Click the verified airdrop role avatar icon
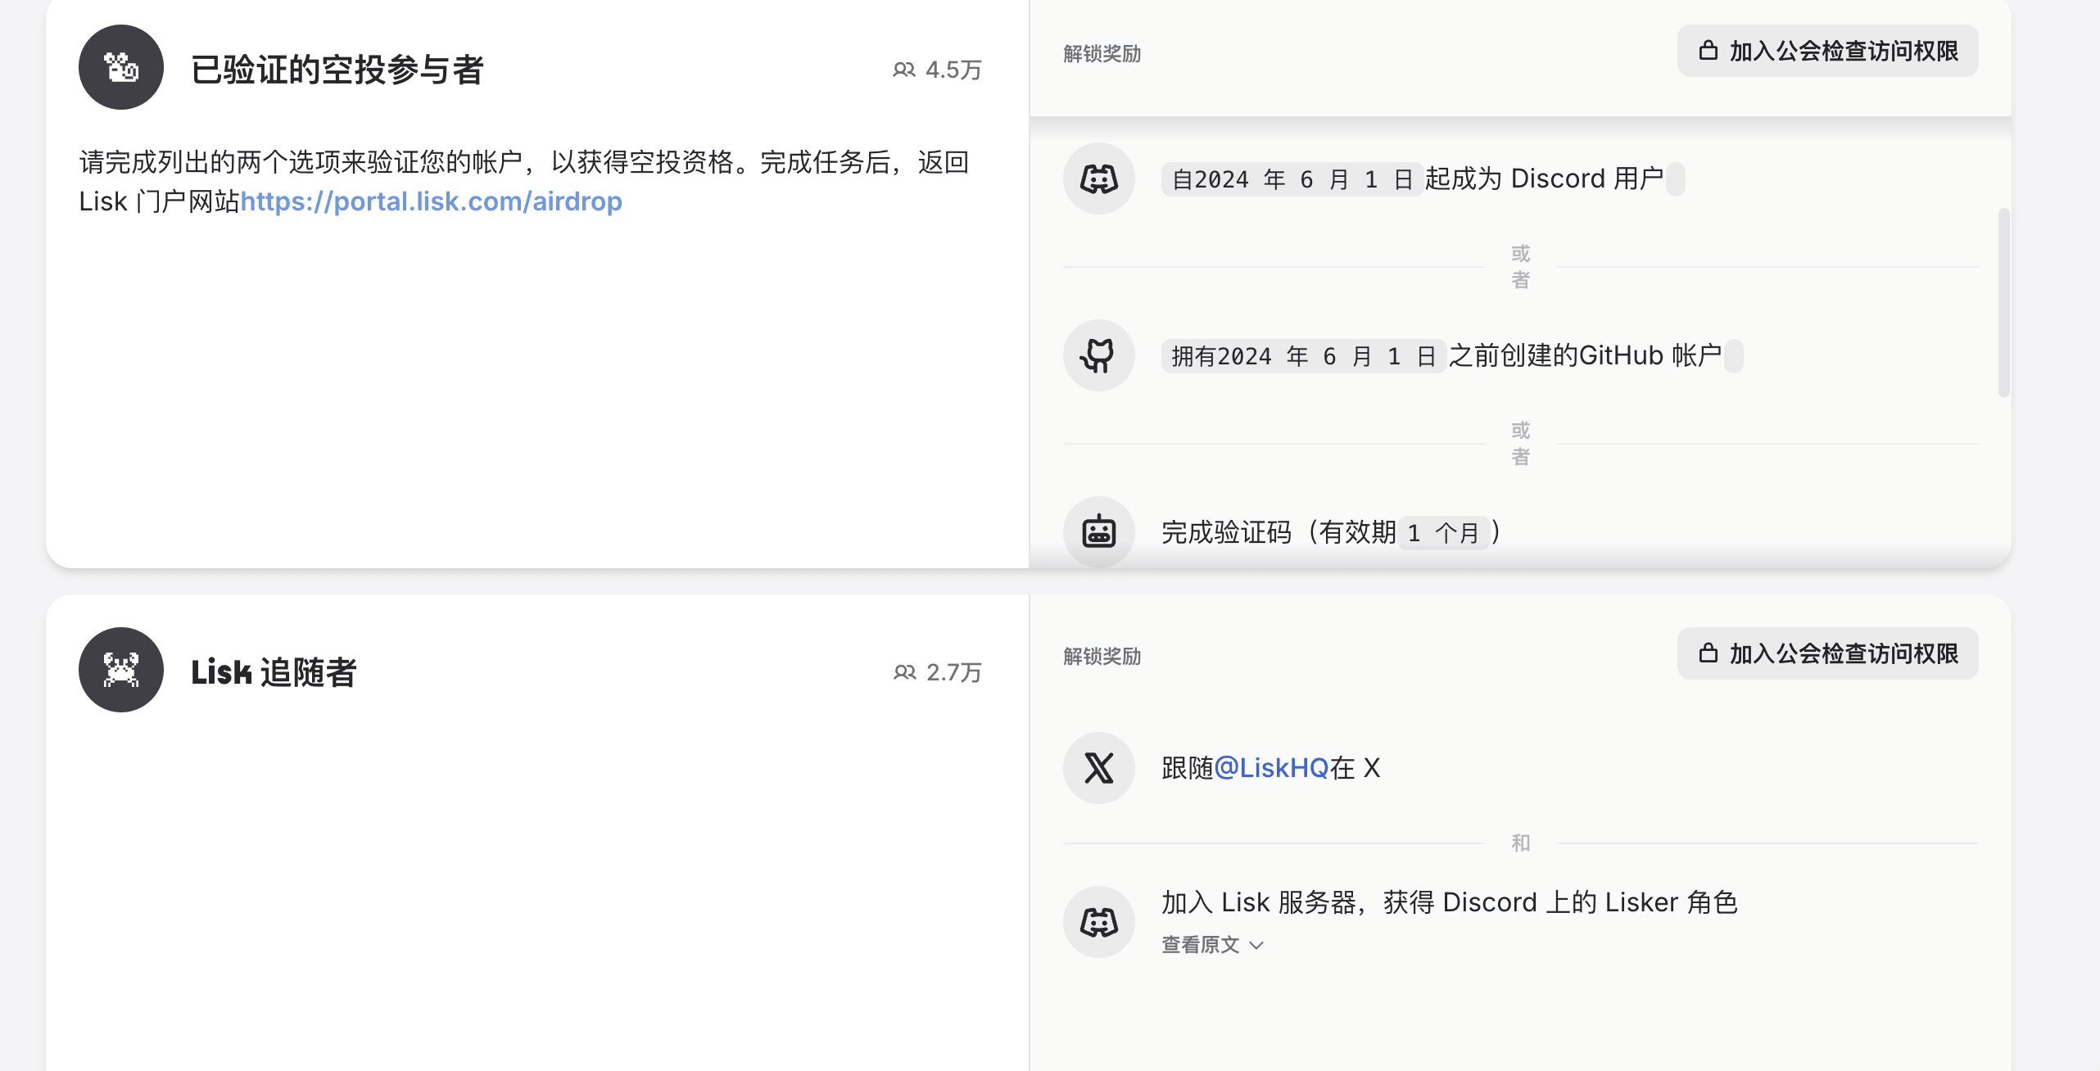This screenshot has width=2100, height=1071. pyautogui.click(x=121, y=67)
